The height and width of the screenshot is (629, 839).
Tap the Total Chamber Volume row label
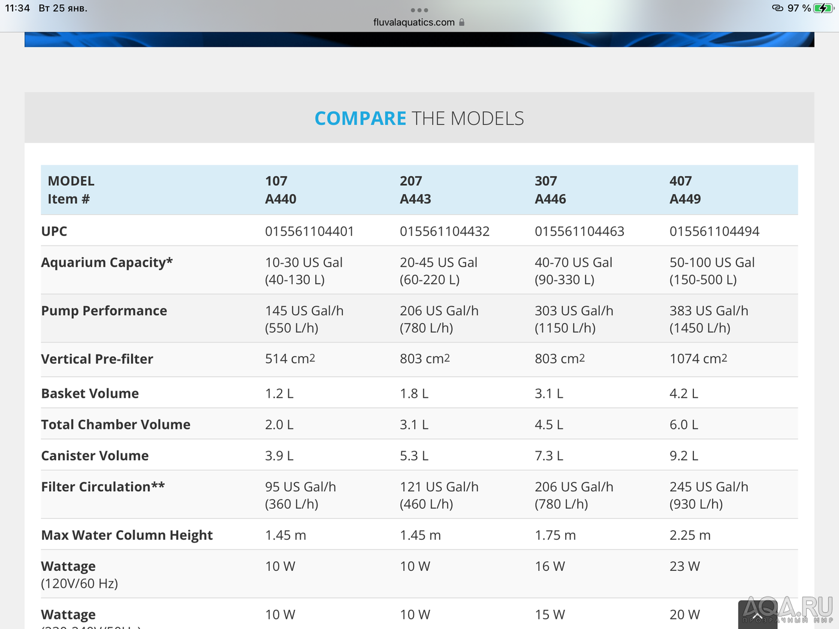[116, 425]
